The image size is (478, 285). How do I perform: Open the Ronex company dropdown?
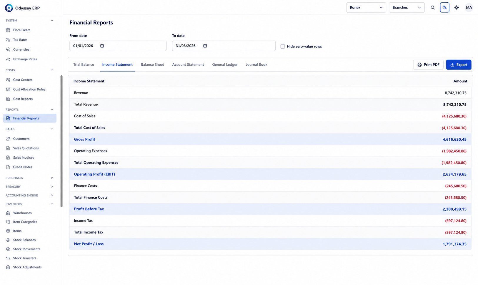[x=366, y=8]
